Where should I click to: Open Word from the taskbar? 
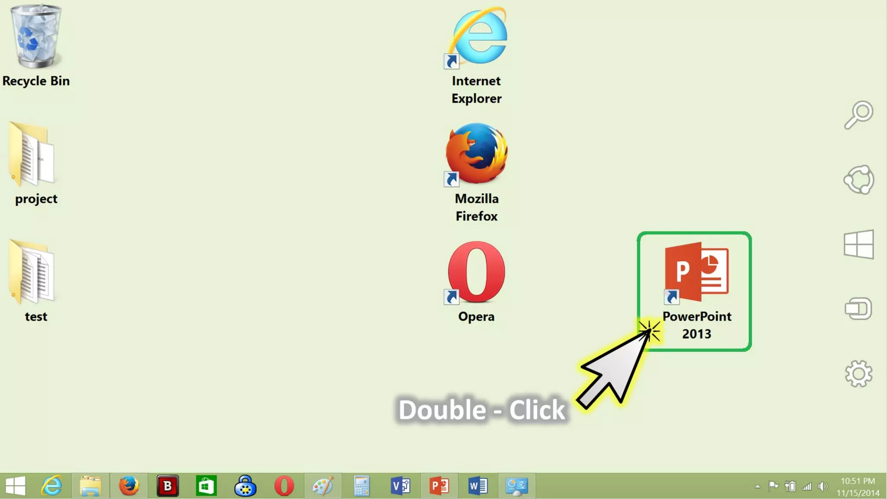(478, 486)
